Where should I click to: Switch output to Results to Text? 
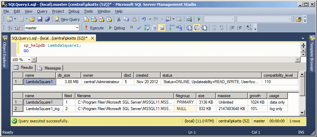[189, 28]
